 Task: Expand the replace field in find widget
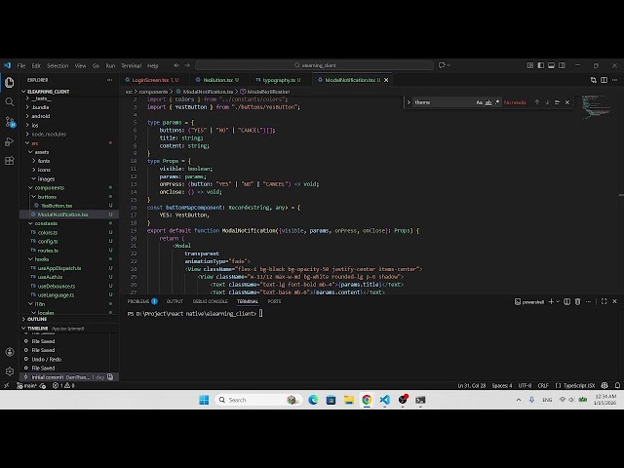[x=409, y=102]
